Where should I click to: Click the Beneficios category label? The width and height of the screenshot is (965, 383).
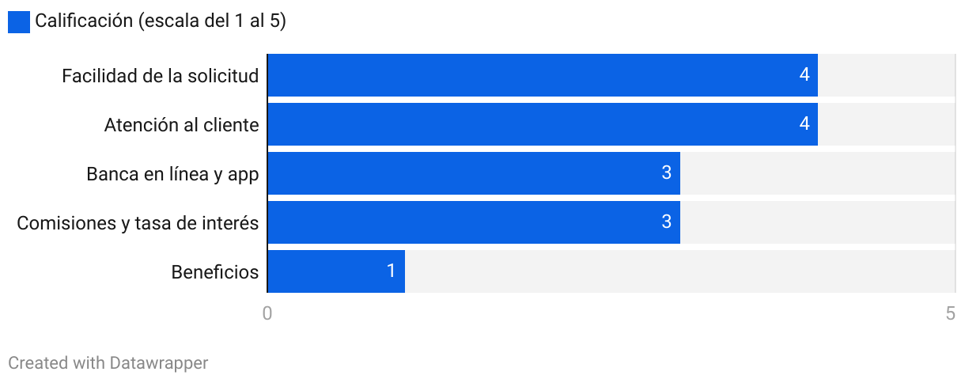click(215, 272)
